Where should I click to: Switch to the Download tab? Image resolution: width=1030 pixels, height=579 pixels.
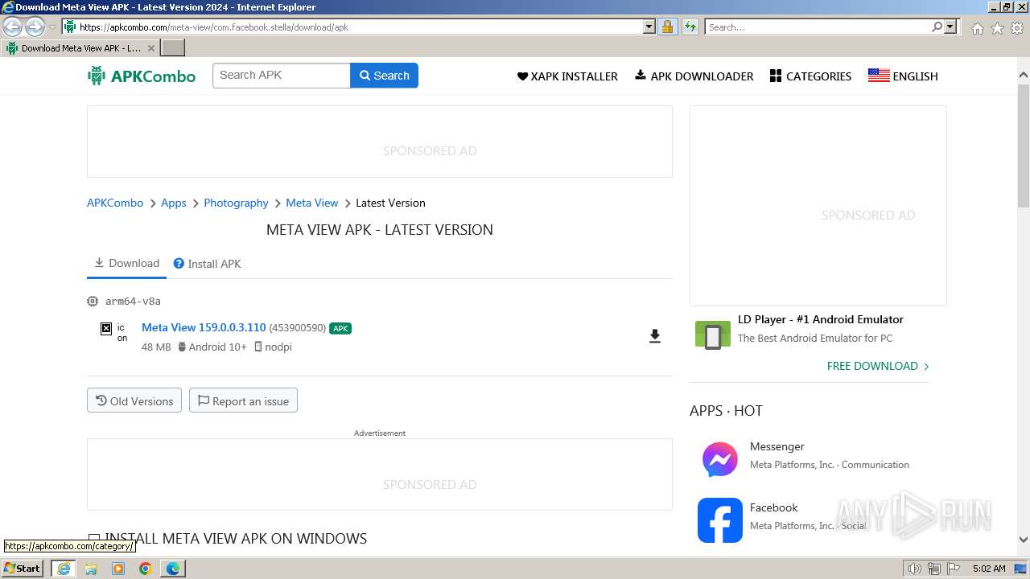point(126,263)
